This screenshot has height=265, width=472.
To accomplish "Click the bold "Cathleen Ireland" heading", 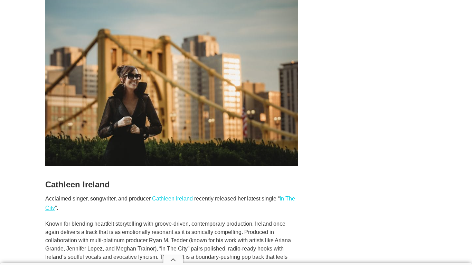I will [x=77, y=185].
